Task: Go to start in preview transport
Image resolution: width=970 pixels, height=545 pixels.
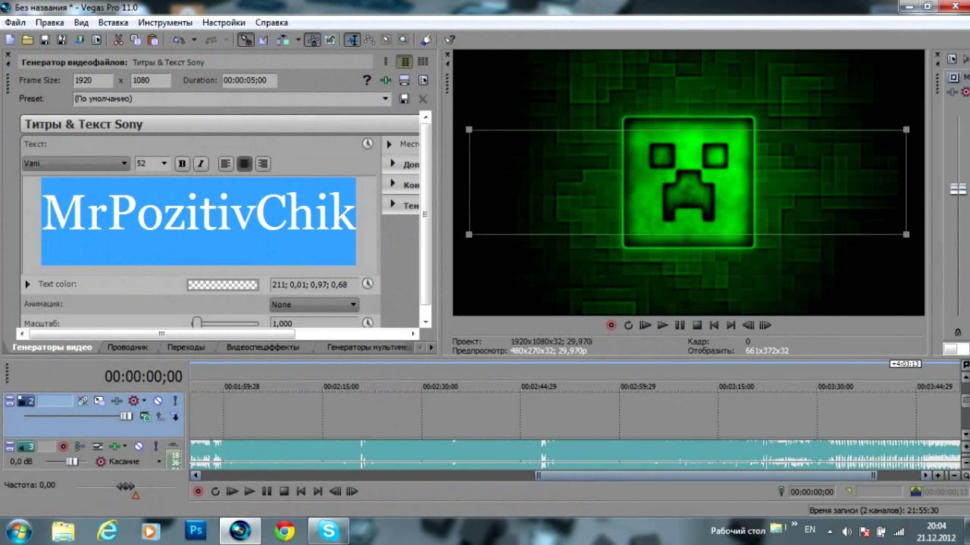Action: coord(714,325)
